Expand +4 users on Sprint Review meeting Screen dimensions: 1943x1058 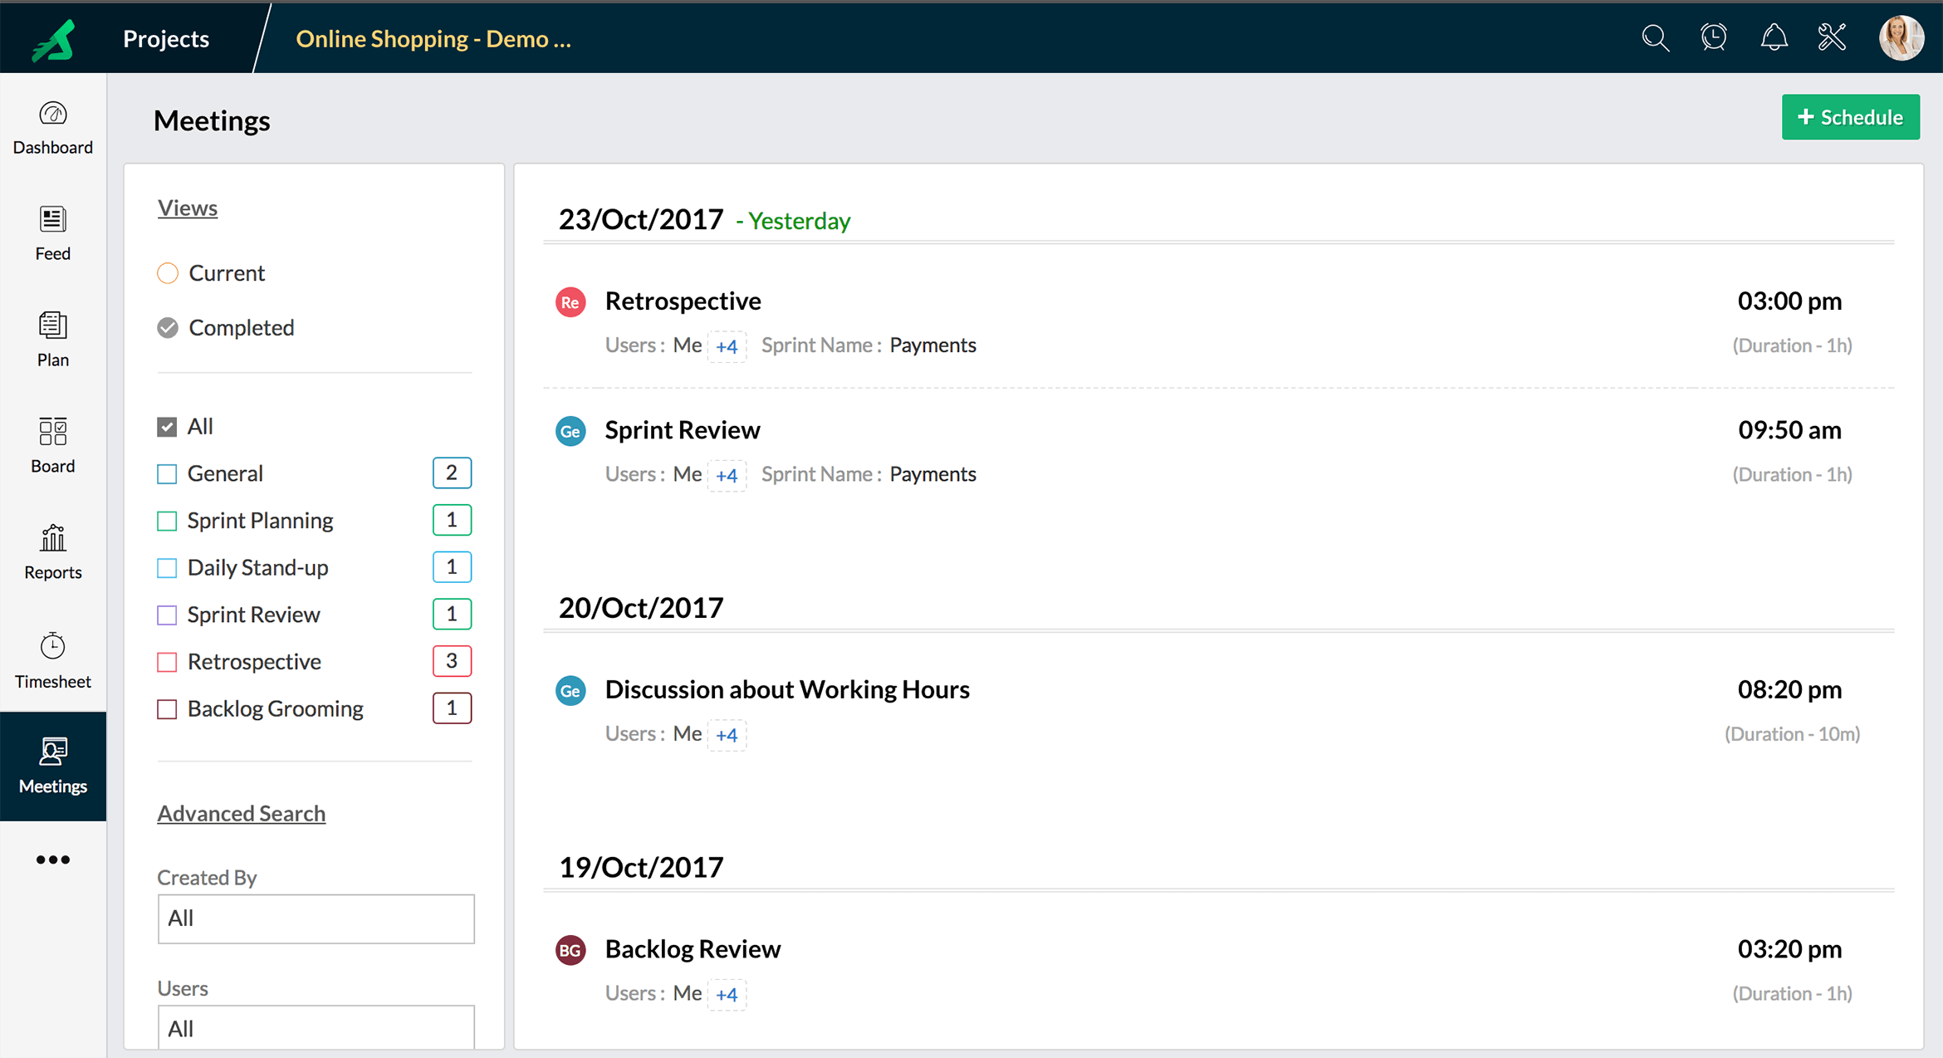tap(727, 475)
